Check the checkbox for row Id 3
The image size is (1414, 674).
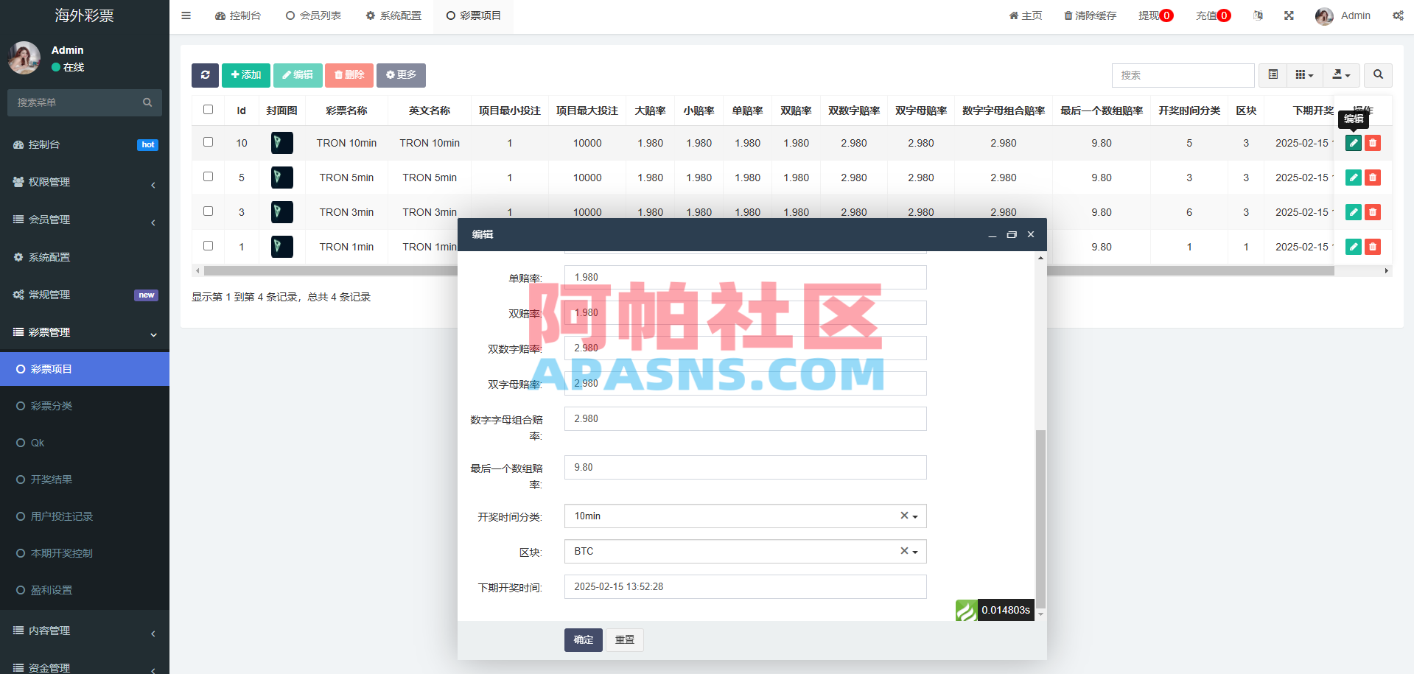208,212
